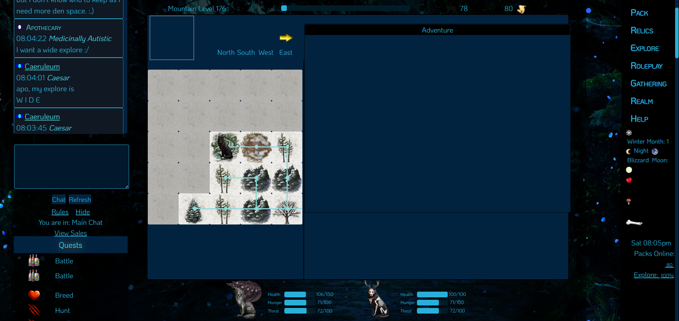This screenshot has height=321, width=679.
Task: Open Caeruleum's profile from the 08:04:01 message
Action: pyautogui.click(x=42, y=66)
